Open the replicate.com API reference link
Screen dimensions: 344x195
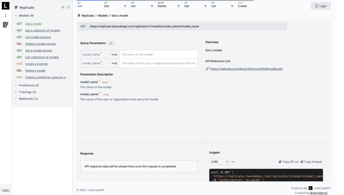tap(246, 69)
